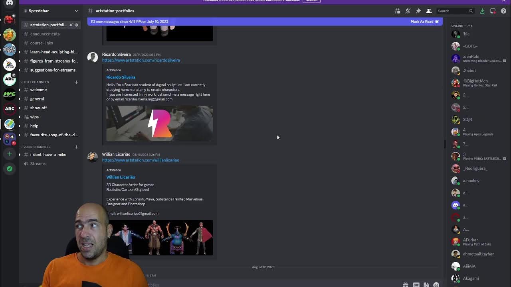Image resolution: width=511 pixels, height=287 pixels.
Task: Open ARC white circle server icon
Action: pyautogui.click(x=10, y=79)
